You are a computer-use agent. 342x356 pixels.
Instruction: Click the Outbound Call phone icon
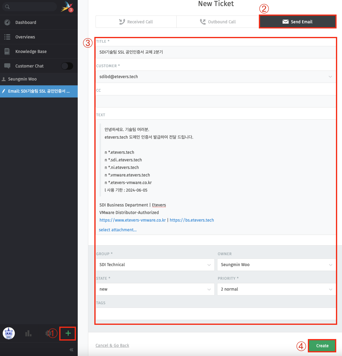(x=203, y=22)
